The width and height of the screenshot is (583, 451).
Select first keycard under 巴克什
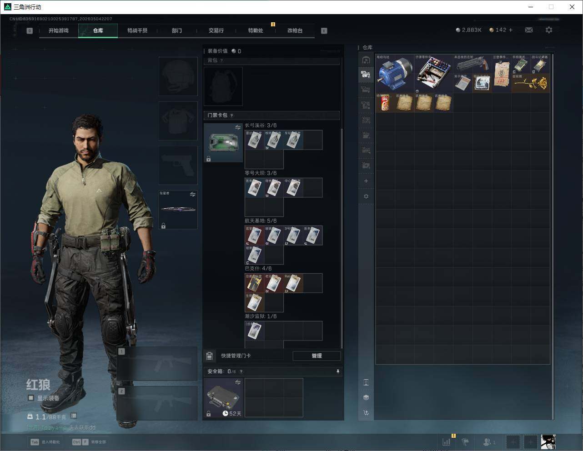pos(255,283)
